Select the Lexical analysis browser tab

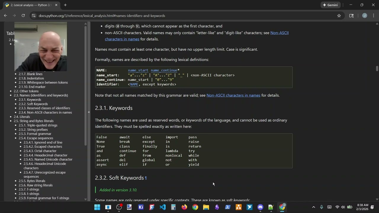31,5
